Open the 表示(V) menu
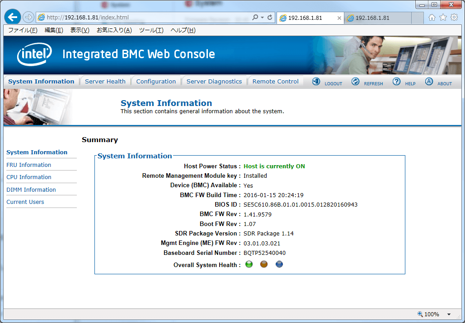Viewport: 465px width, 323px height. pyautogui.click(x=80, y=30)
